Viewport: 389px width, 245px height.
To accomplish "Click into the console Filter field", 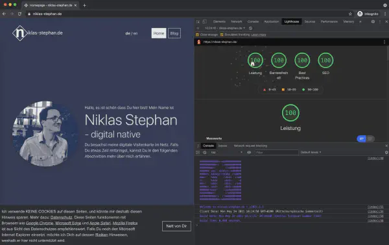I will tap(277, 152).
